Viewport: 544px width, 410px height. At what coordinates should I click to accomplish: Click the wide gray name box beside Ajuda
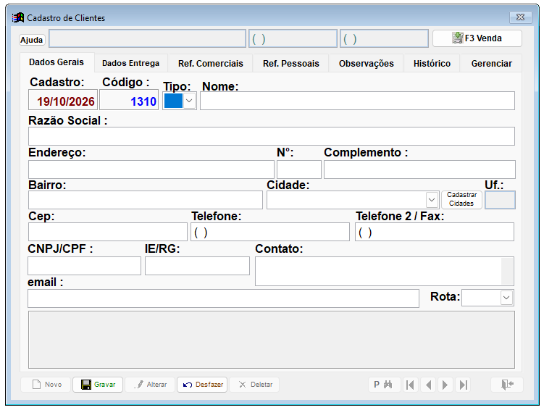147,38
